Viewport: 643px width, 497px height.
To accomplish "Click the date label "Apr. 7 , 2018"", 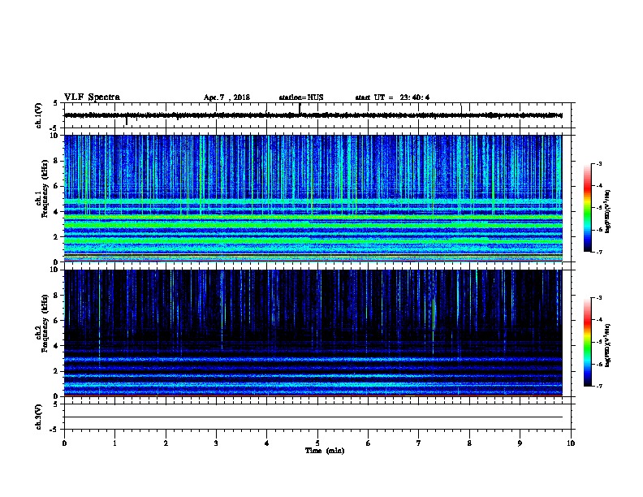I will pos(227,97).
